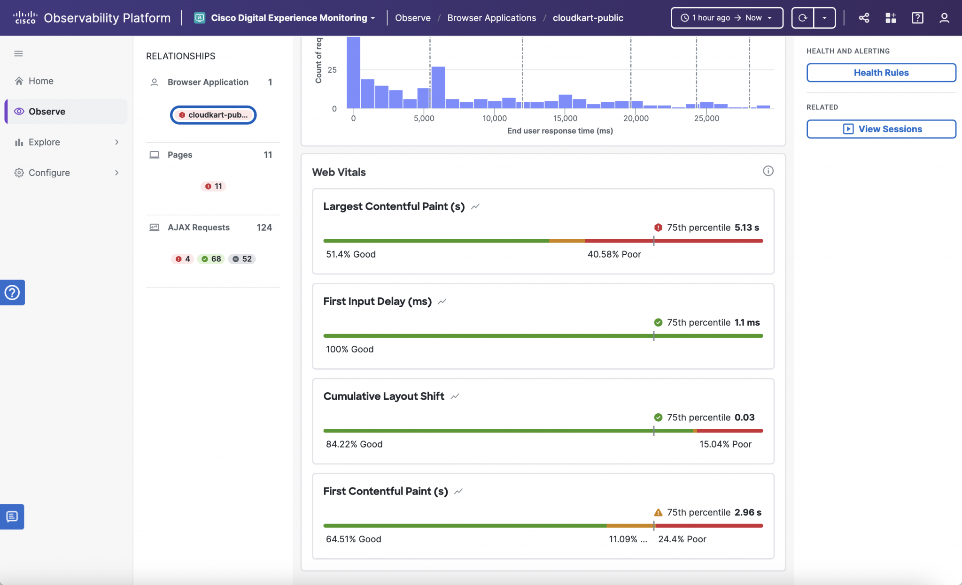Screen dimensions: 962x585
Task: Open the floating help bubble on the left
Action: point(12,292)
